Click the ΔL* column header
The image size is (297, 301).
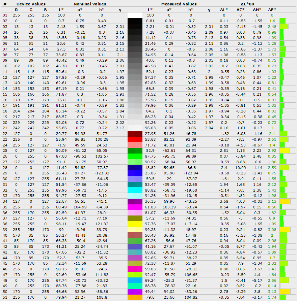(224, 10)
